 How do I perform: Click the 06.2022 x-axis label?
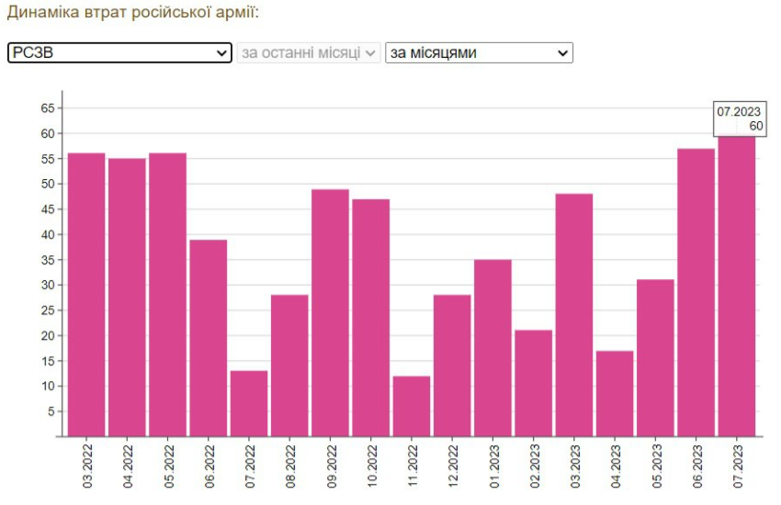pyautogui.click(x=209, y=466)
